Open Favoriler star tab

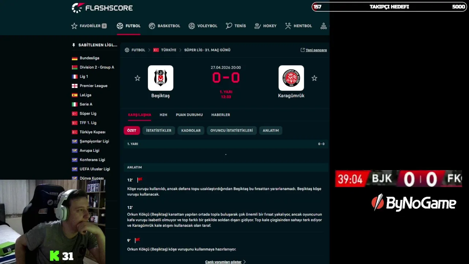(89, 26)
